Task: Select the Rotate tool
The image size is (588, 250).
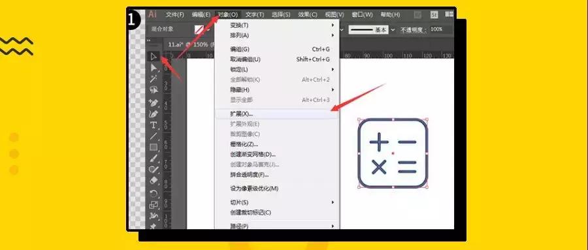Action: [154, 193]
